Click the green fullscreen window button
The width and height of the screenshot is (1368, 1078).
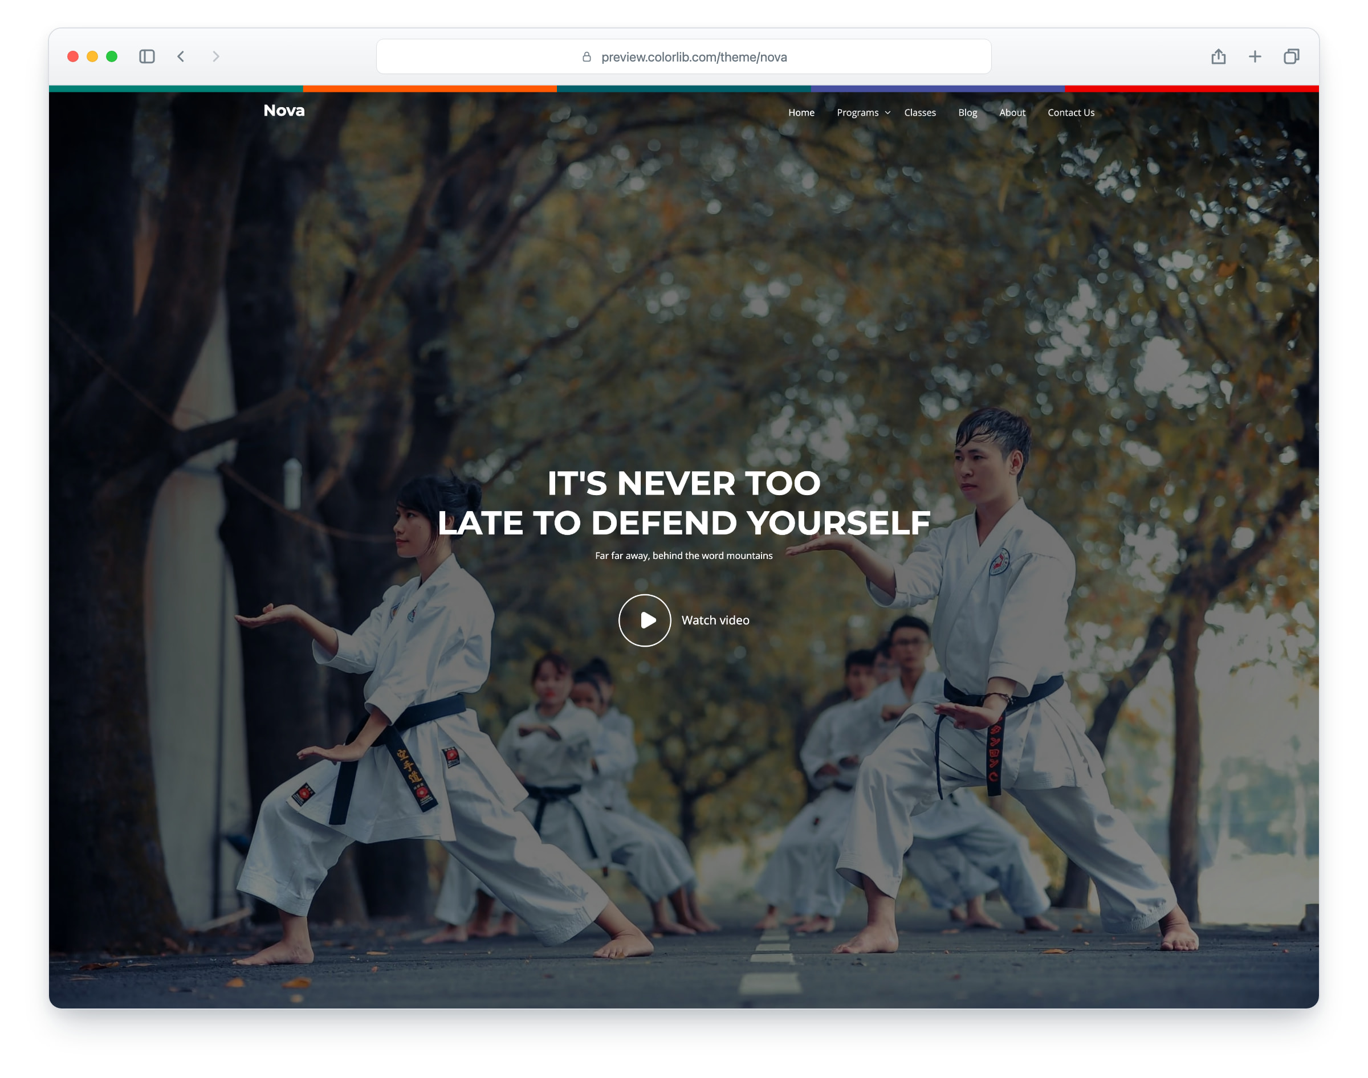[x=112, y=57]
